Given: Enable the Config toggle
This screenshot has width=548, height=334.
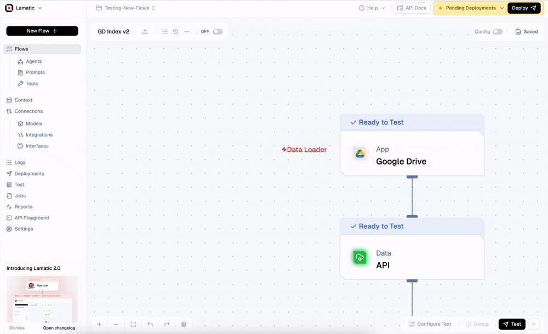Looking at the screenshot, I should [x=498, y=31].
